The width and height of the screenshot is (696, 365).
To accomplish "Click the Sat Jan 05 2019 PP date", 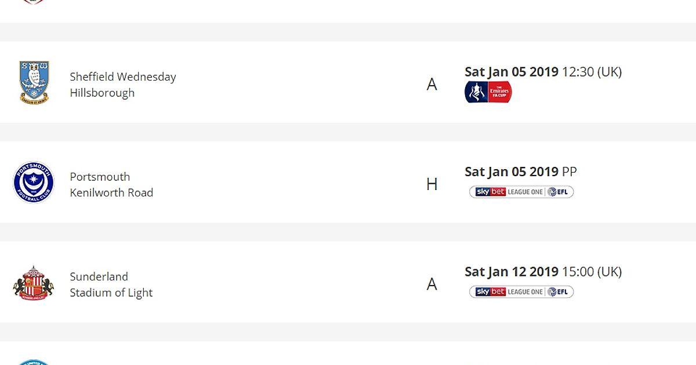I will (521, 171).
